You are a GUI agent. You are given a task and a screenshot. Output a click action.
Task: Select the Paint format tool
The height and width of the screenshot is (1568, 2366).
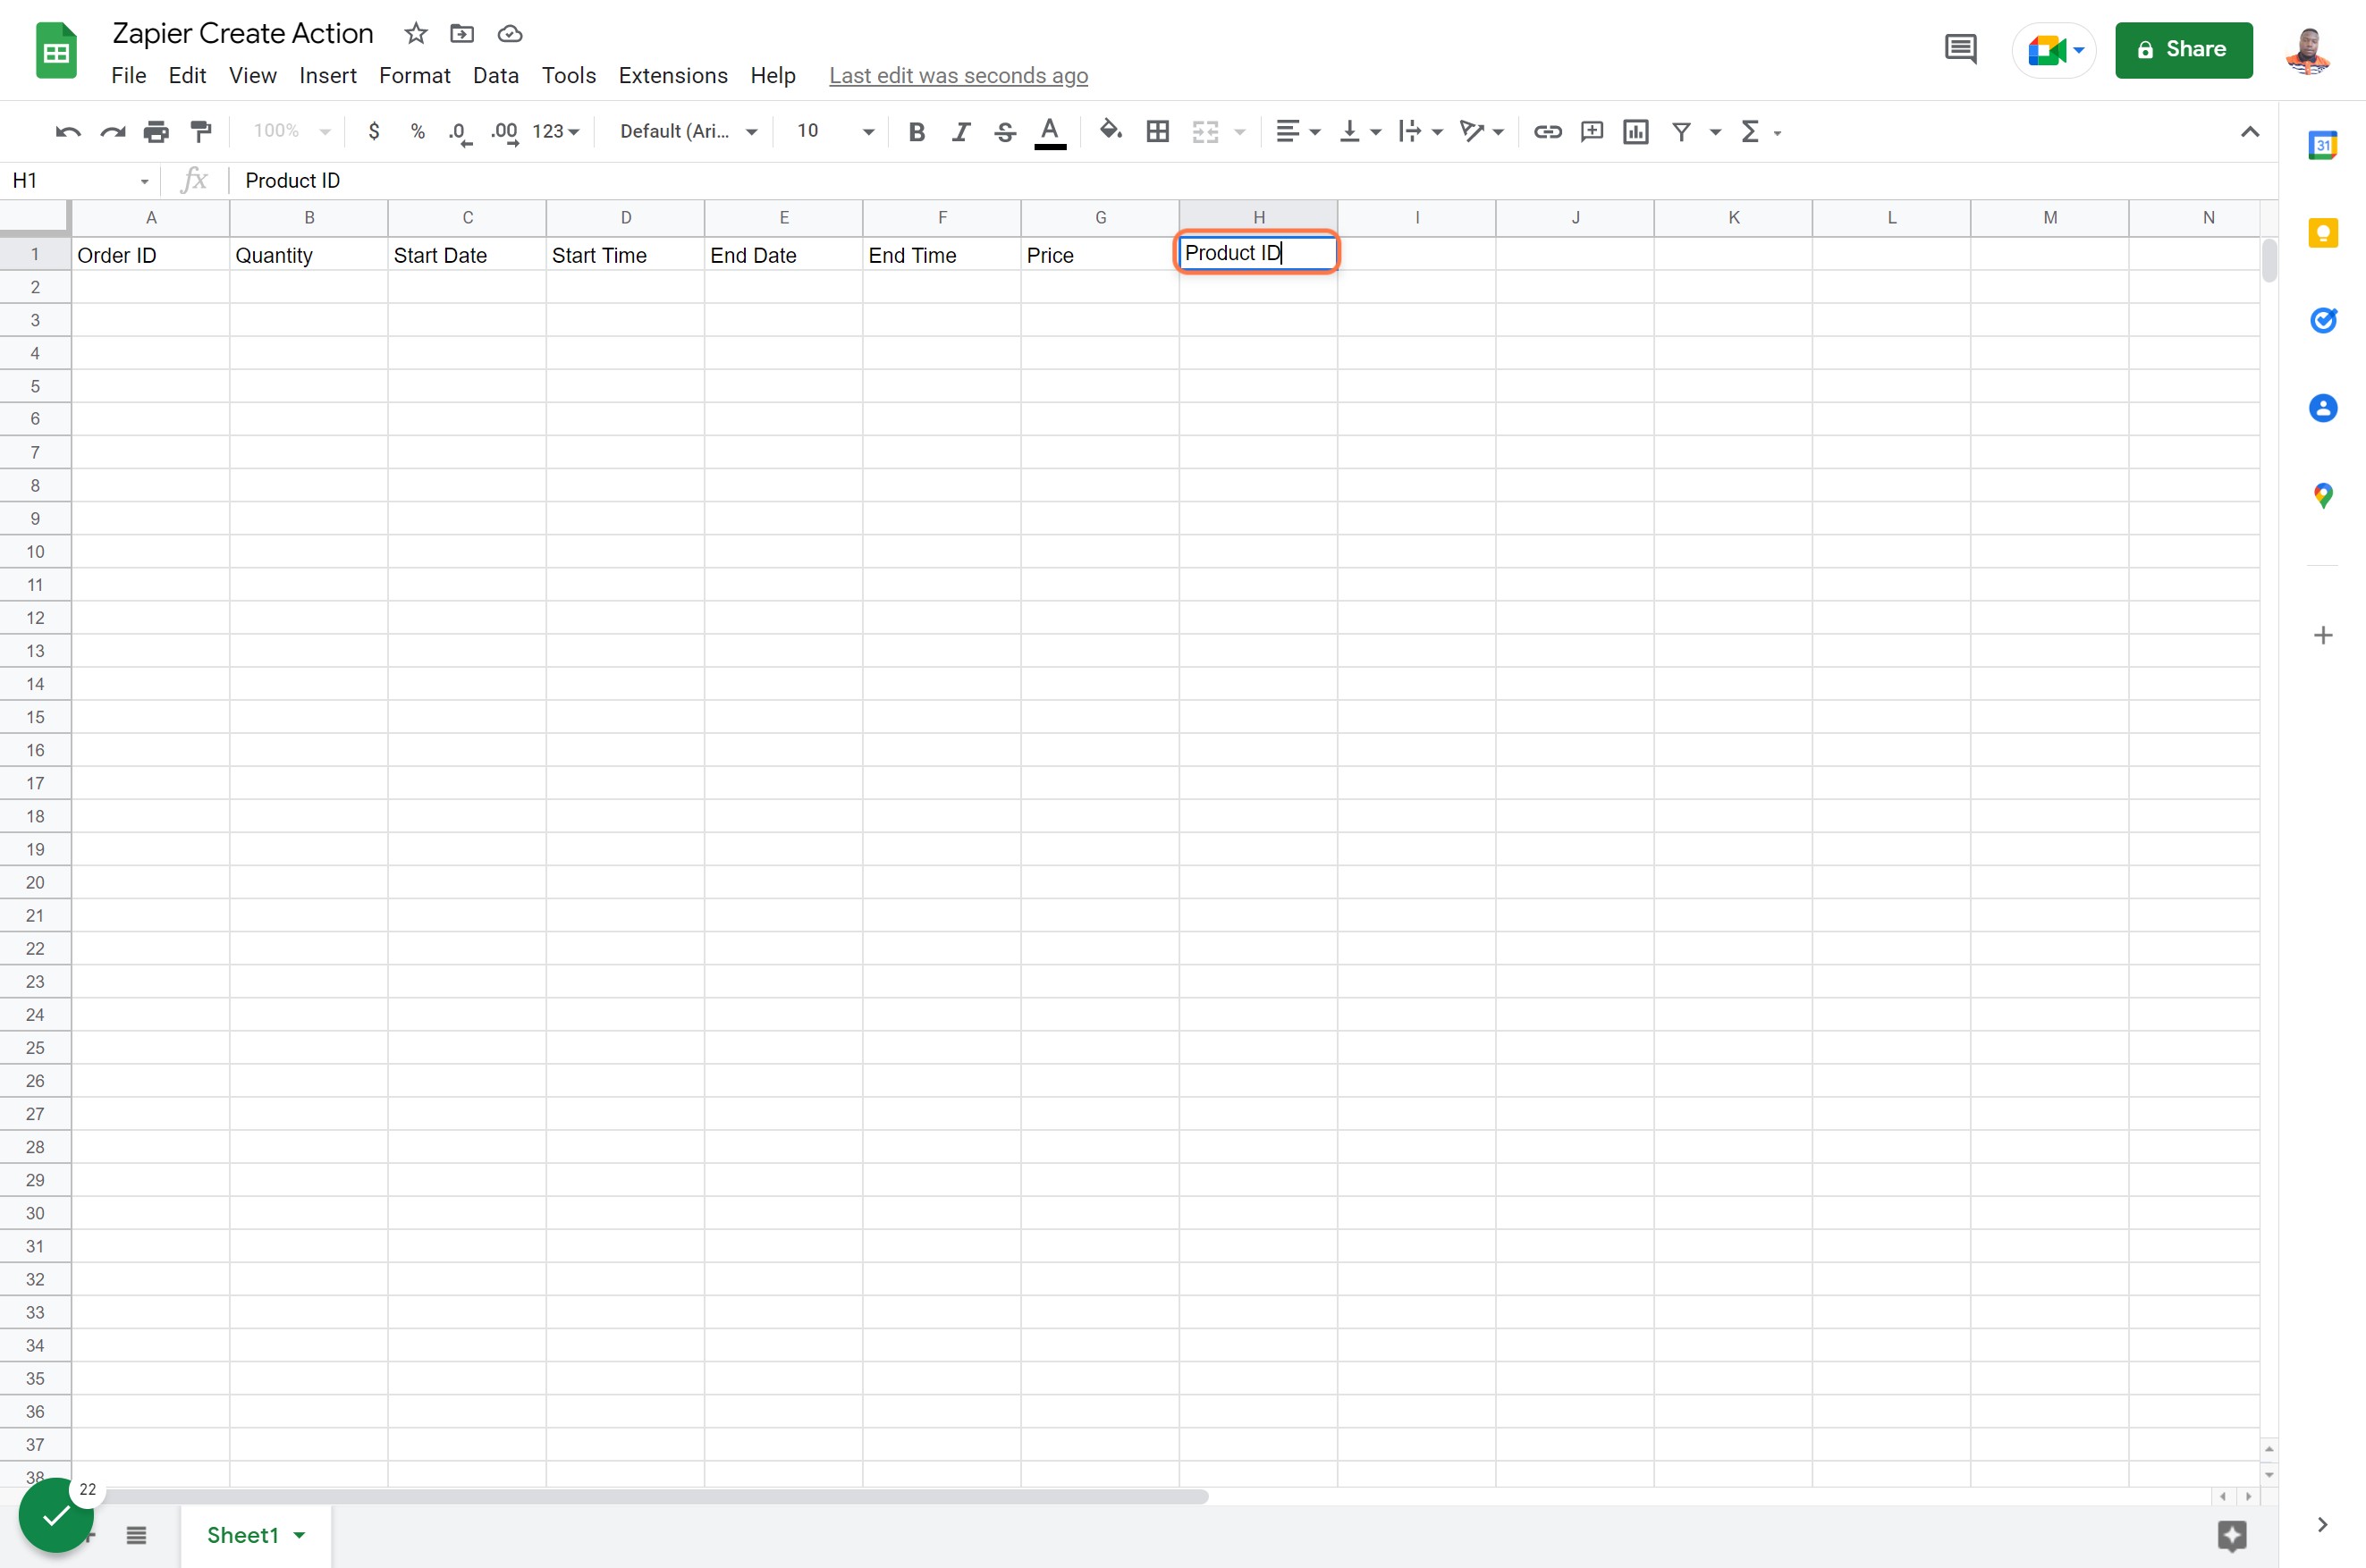tap(201, 132)
